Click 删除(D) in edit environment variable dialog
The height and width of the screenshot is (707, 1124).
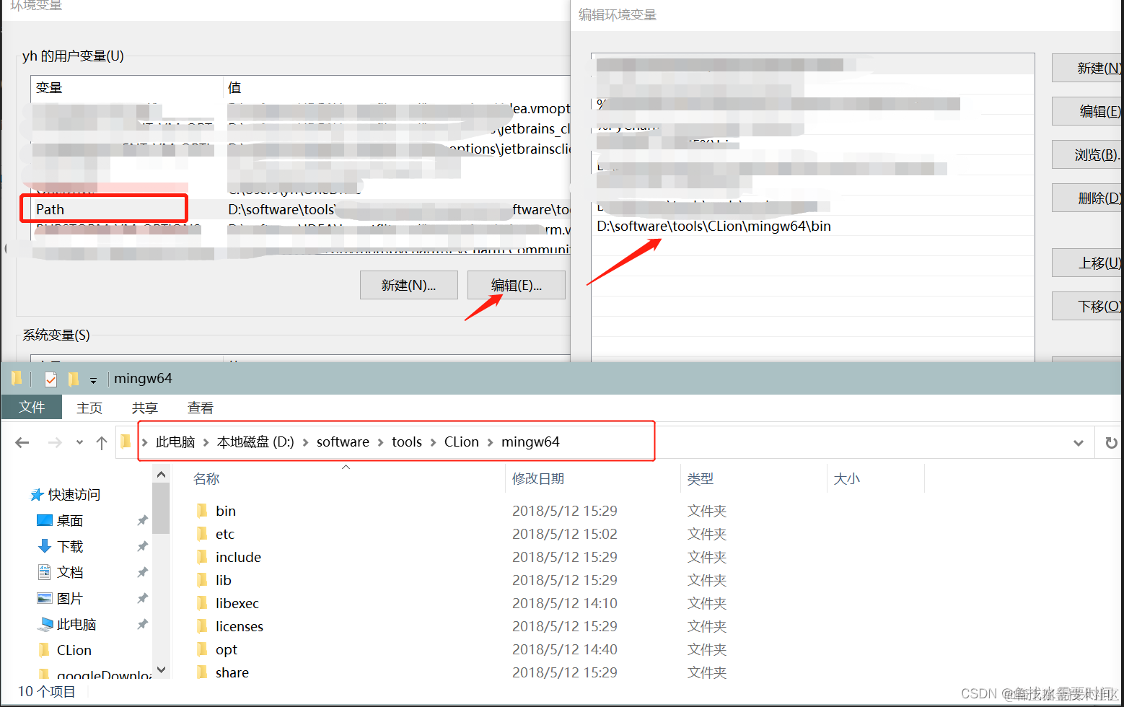point(1087,198)
